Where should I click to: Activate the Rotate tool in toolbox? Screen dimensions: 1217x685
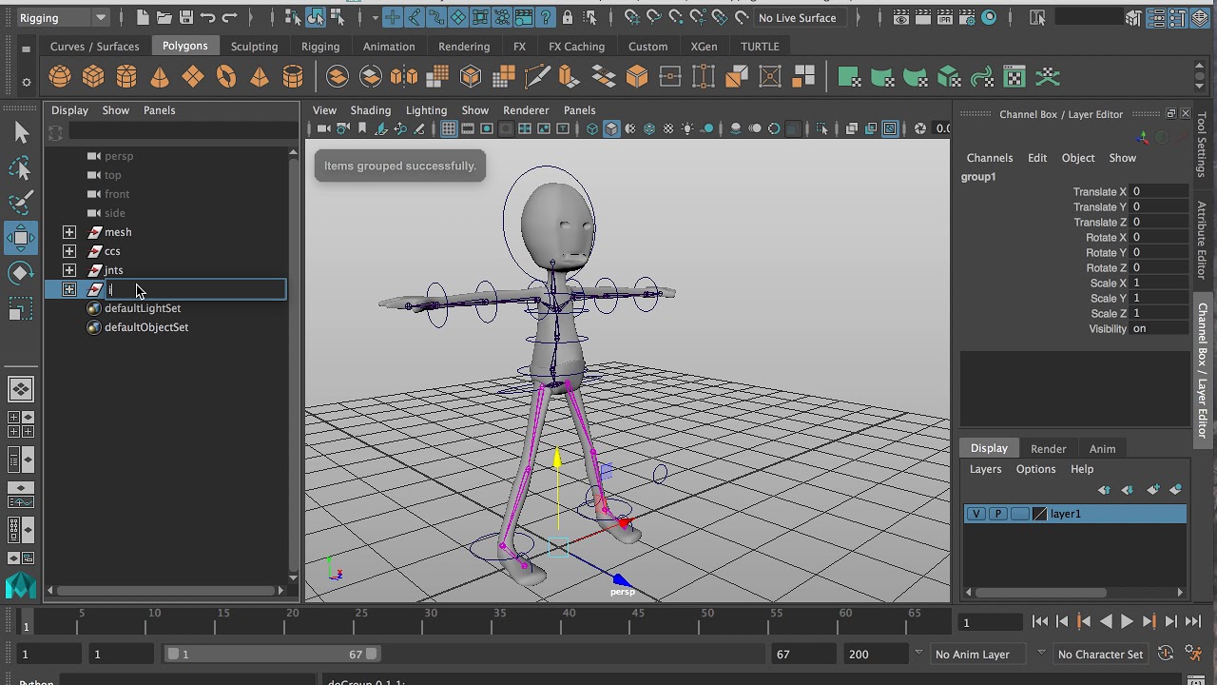(21, 273)
